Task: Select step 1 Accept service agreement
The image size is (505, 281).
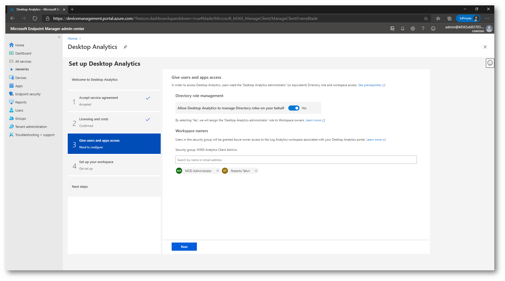Action: point(114,101)
